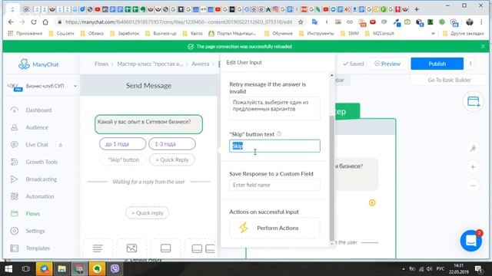Zoom in on the canvas with plus
Image resolution: width=492 pixels, height=276 pixels.
tap(473, 167)
